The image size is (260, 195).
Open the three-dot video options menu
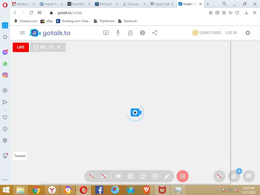(x=226, y=45)
